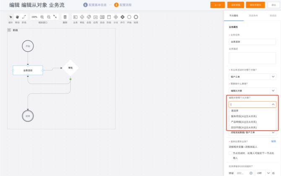This screenshot has height=176, width=281.
Task: Check the 节点完成时 assign next handler checkbox
Action: 230,153
